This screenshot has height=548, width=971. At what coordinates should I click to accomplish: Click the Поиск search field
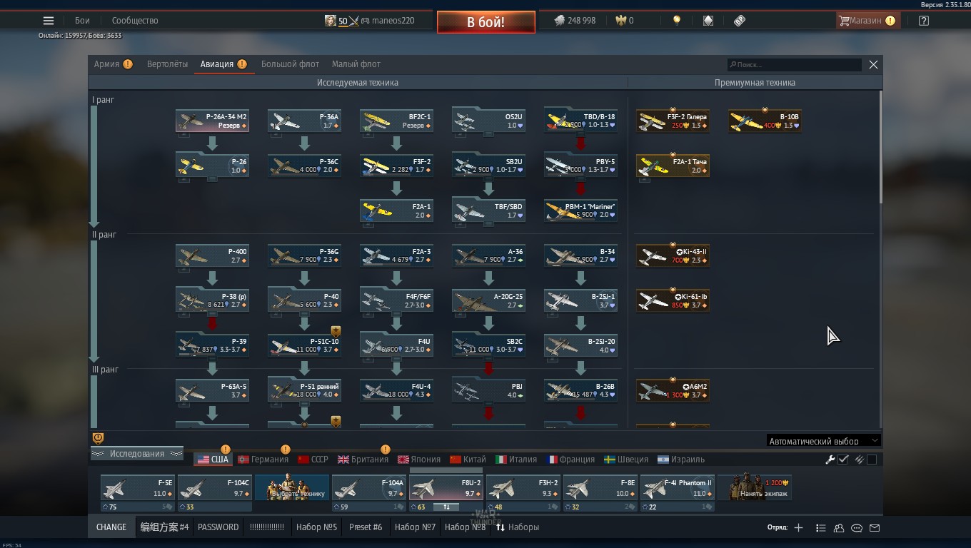click(795, 65)
